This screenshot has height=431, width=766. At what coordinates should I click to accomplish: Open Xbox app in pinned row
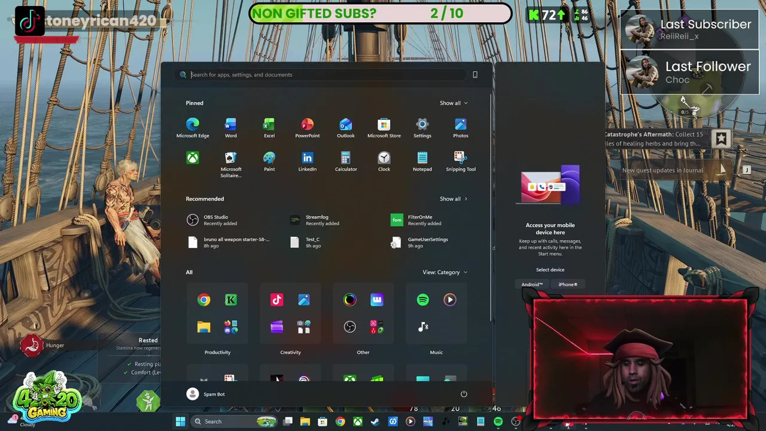(193, 158)
